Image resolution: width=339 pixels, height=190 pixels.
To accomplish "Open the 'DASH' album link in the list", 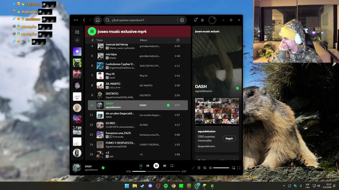I will (x=143, y=105).
